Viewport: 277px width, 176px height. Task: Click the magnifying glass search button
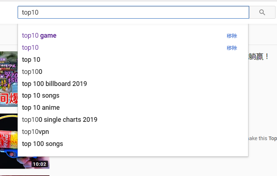(262, 12)
